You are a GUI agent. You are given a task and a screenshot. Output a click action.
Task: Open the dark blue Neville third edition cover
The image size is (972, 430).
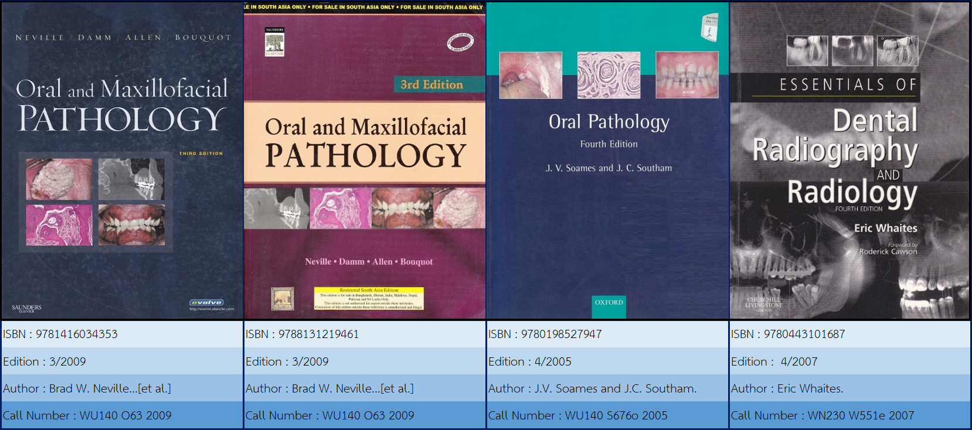click(122, 161)
